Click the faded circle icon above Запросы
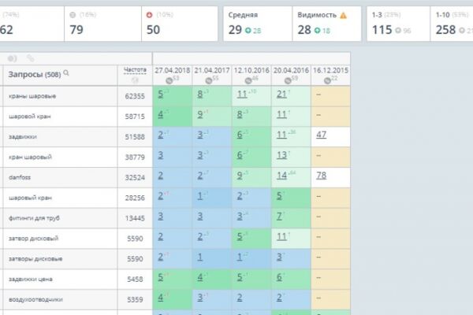The width and height of the screenshot is (473, 315). (x=12, y=58)
